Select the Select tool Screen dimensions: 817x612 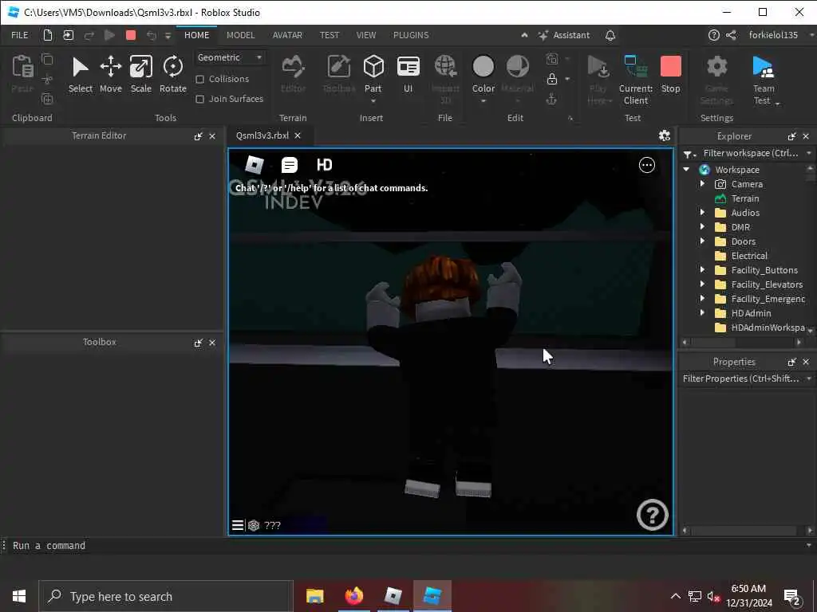81,75
